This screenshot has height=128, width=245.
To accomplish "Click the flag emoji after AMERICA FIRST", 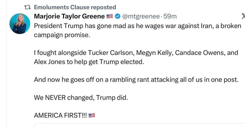I will (92, 115).
